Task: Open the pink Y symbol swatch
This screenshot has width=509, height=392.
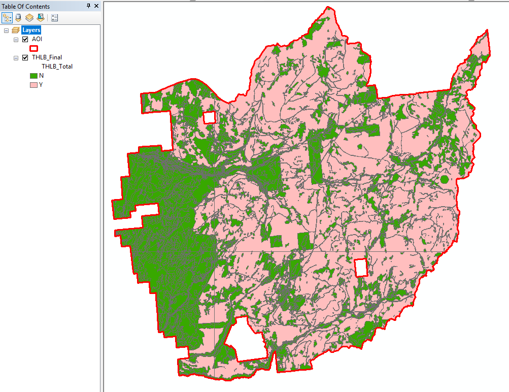Action: coord(33,85)
